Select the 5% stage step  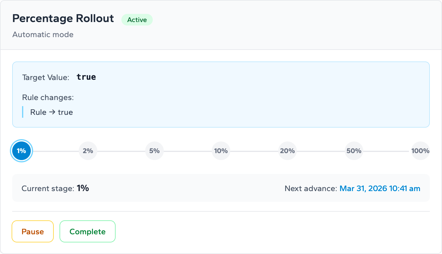[154, 151]
